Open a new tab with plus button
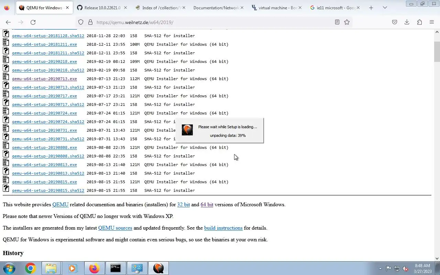This screenshot has width=440, height=275. 371,8
